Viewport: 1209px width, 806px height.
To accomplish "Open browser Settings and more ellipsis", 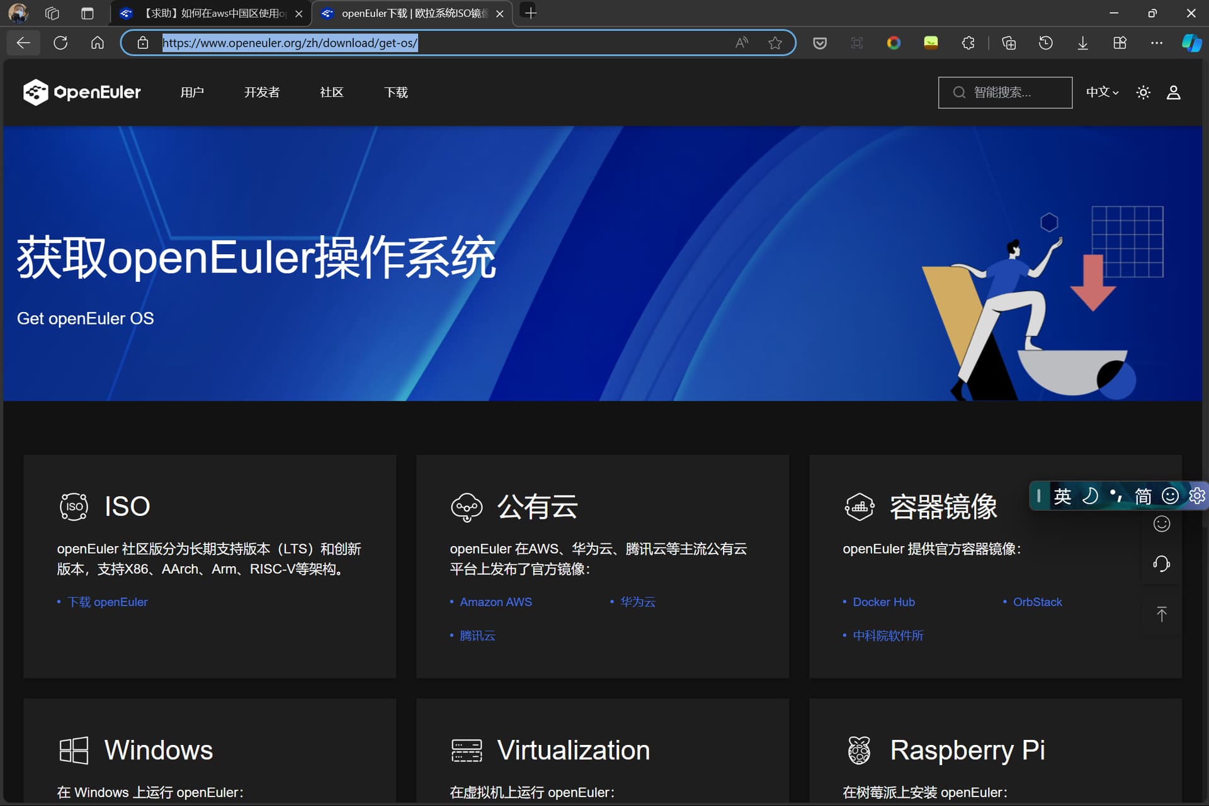I will coord(1156,43).
